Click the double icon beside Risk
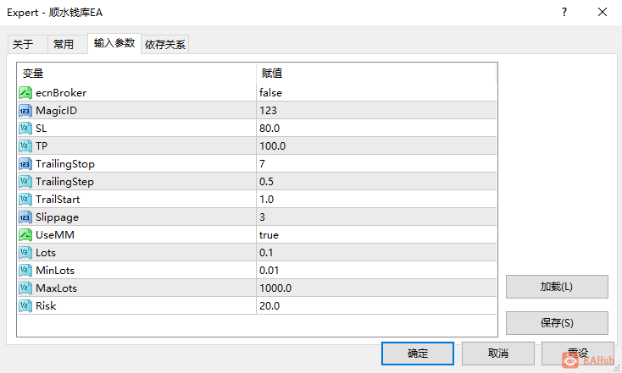The image size is (622, 373). pos(25,305)
